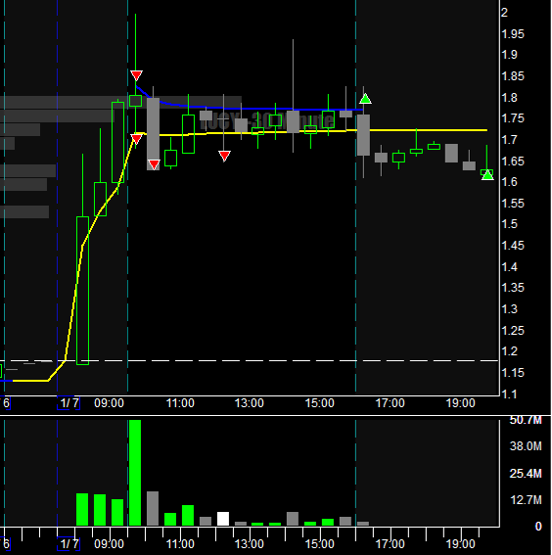Select the white dashed horizontal line near 1.18
This screenshot has height=555, width=552.
tap(250, 360)
